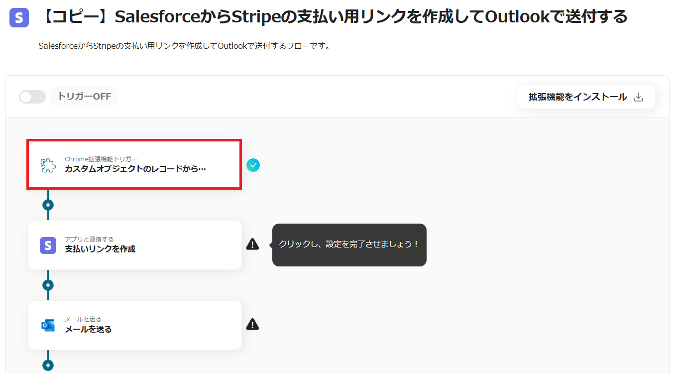
Task: Click warning icon beside メールを送る
Action: (x=253, y=324)
